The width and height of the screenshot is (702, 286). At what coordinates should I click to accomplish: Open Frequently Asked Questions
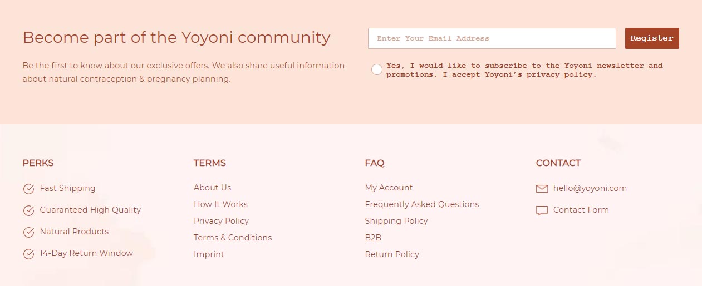click(x=421, y=204)
